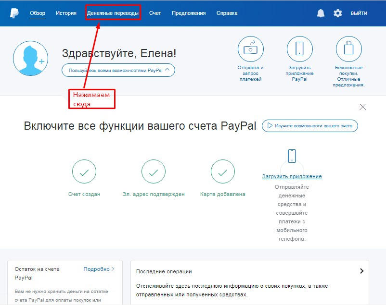Open the 'Справка' menu item
The width and height of the screenshot is (386, 305).
pyautogui.click(x=227, y=13)
